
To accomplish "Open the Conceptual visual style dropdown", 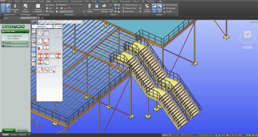I will [x=69, y=5].
